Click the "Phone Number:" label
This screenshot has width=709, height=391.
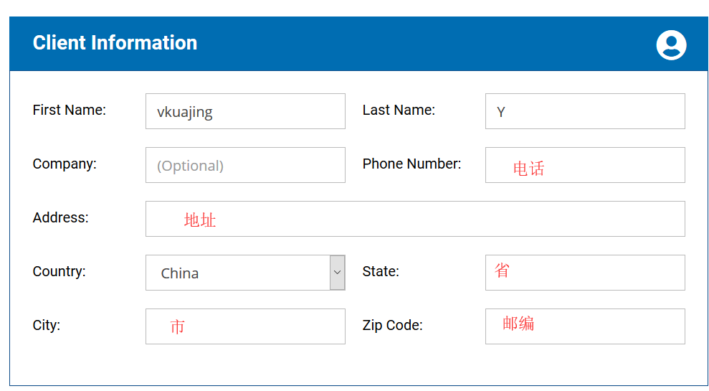coord(411,164)
